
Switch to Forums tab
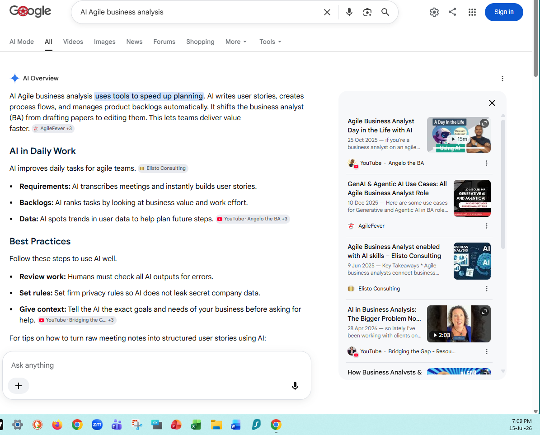(x=164, y=42)
